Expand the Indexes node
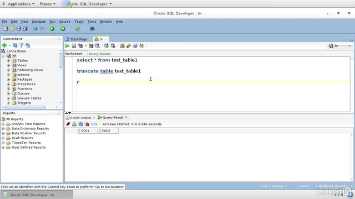 [8, 75]
